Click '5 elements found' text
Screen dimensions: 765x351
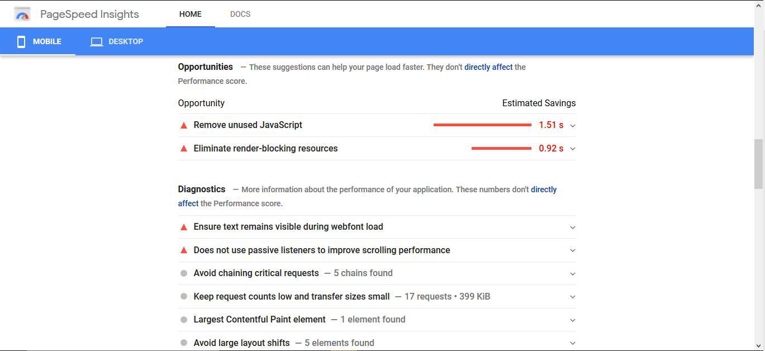tap(339, 343)
